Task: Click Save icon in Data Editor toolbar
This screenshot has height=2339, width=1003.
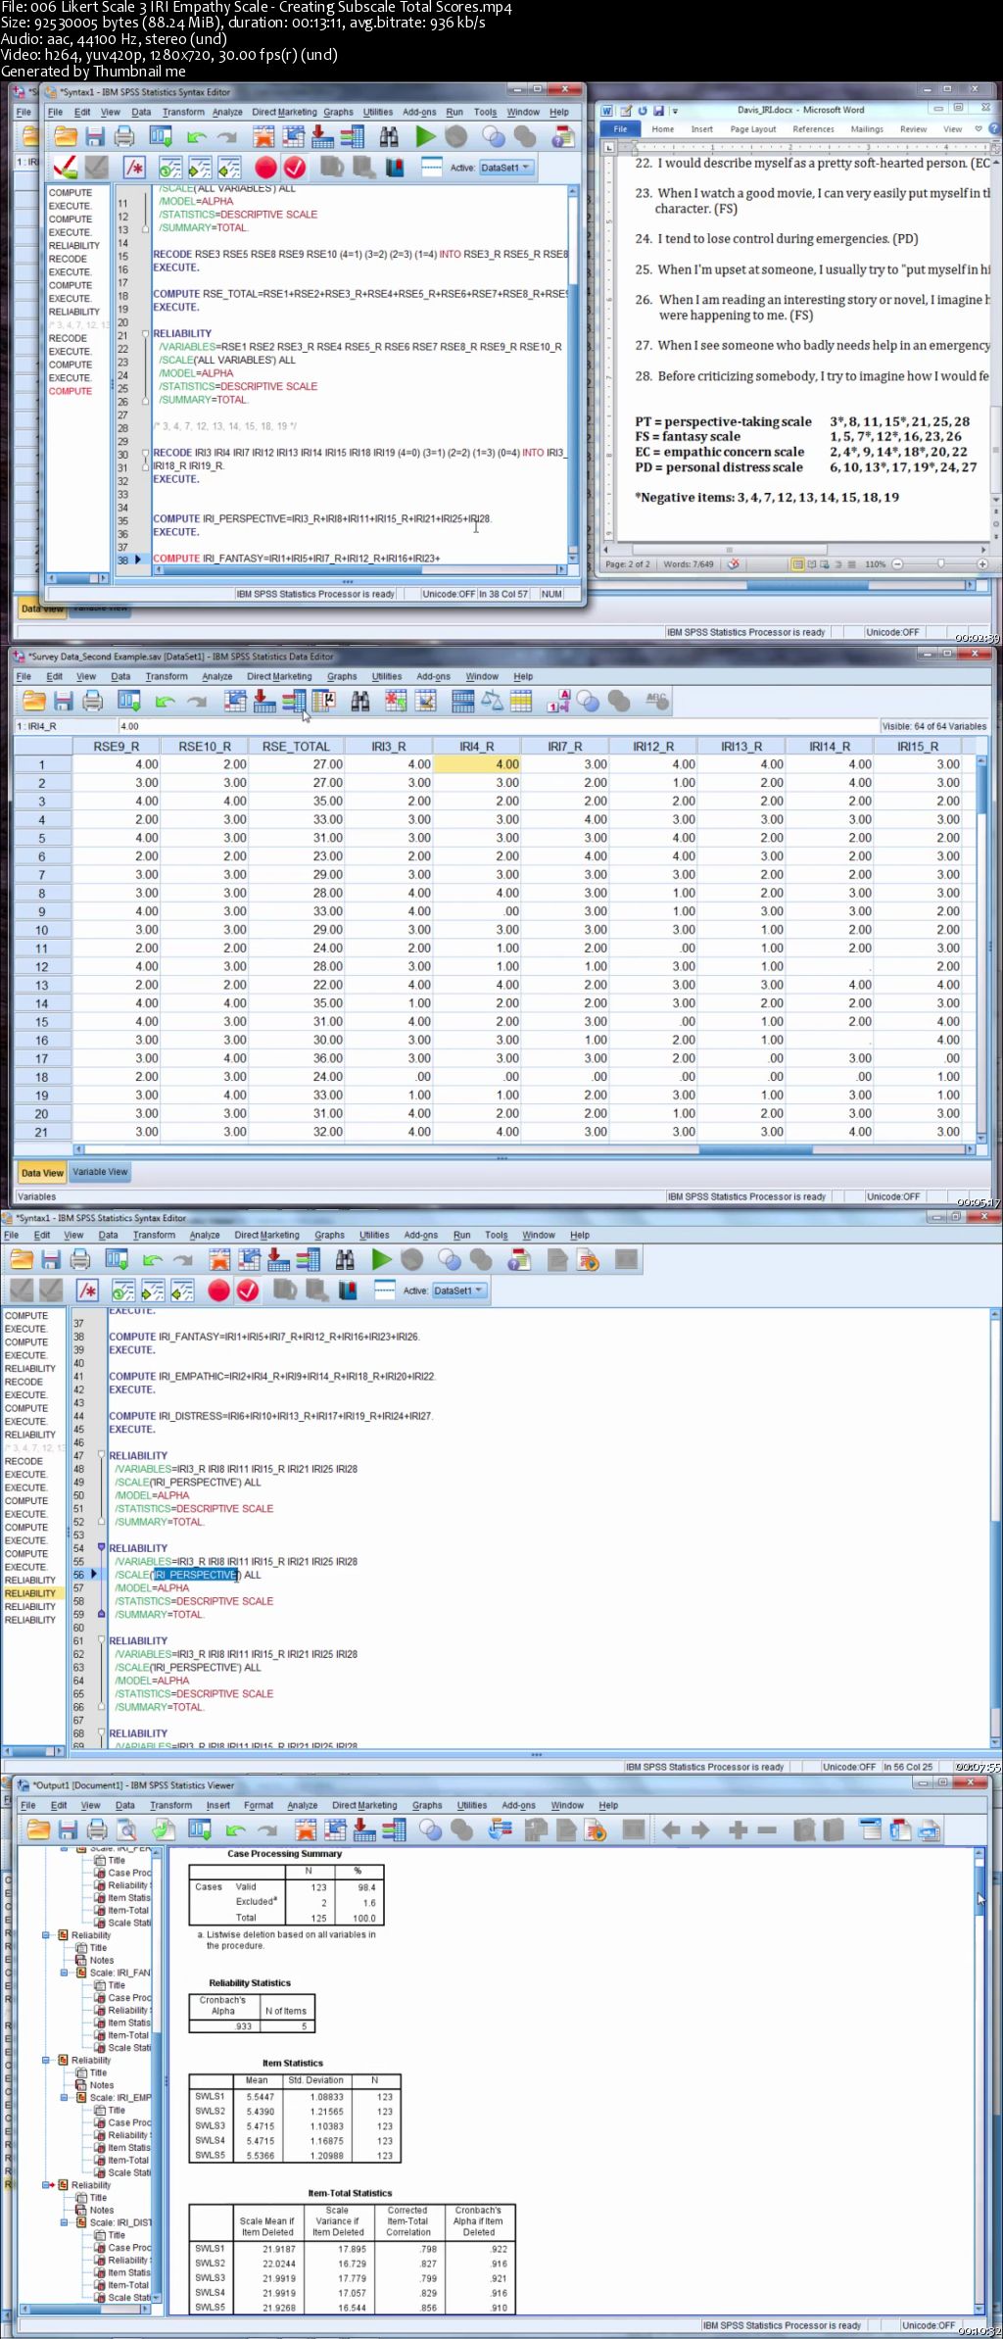Action: tap(64, 701)
